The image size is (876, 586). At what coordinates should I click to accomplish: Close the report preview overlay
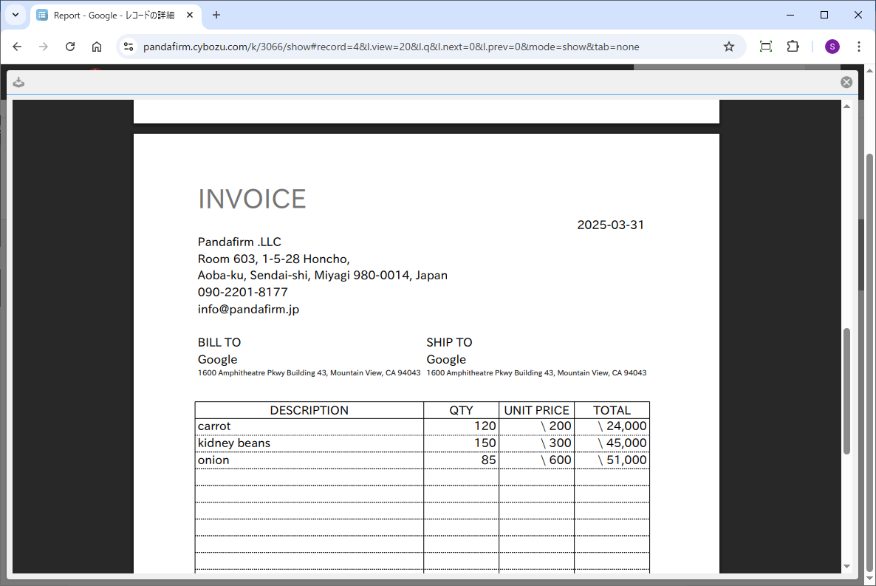[x=846, y=82]
